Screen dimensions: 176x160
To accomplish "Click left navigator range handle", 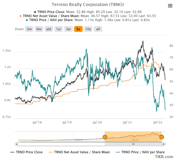I will coord(105,137).
